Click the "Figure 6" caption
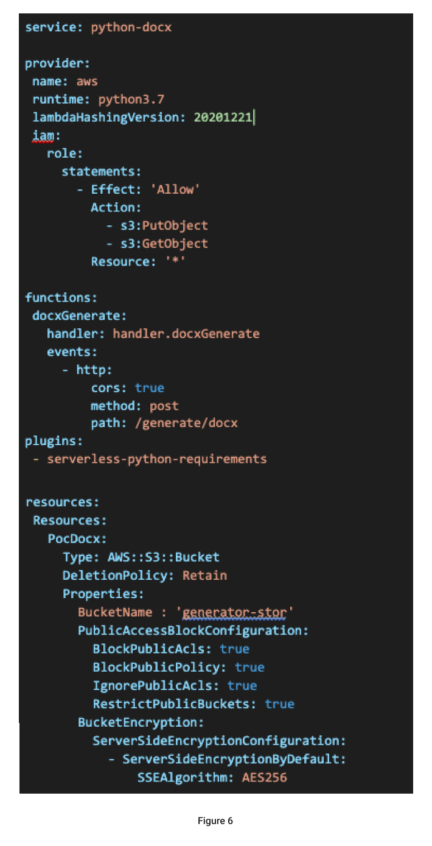The image size is (432, 846). coord(215,821)
